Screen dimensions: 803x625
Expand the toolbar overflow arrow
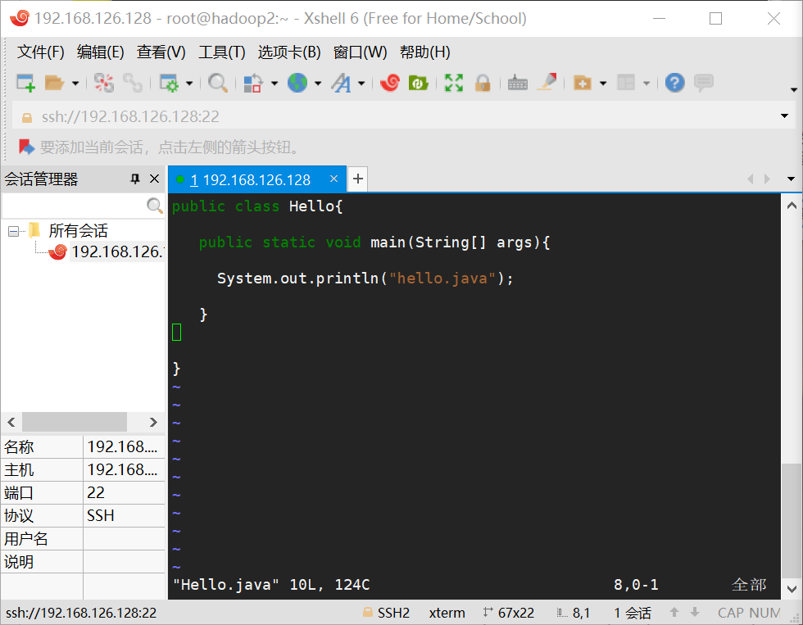(794, 89)
